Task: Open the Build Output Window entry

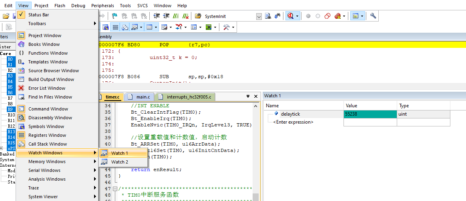Action: [x=57, y=79]
